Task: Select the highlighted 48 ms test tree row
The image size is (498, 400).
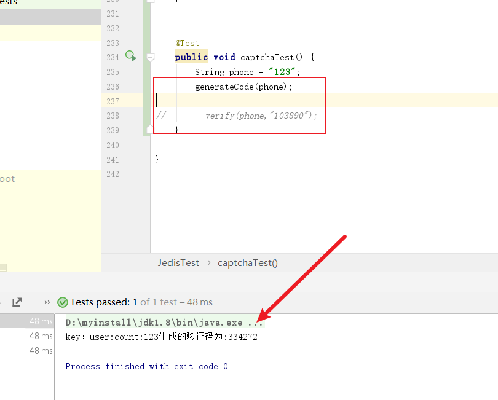Action: [x=27, y=321]
